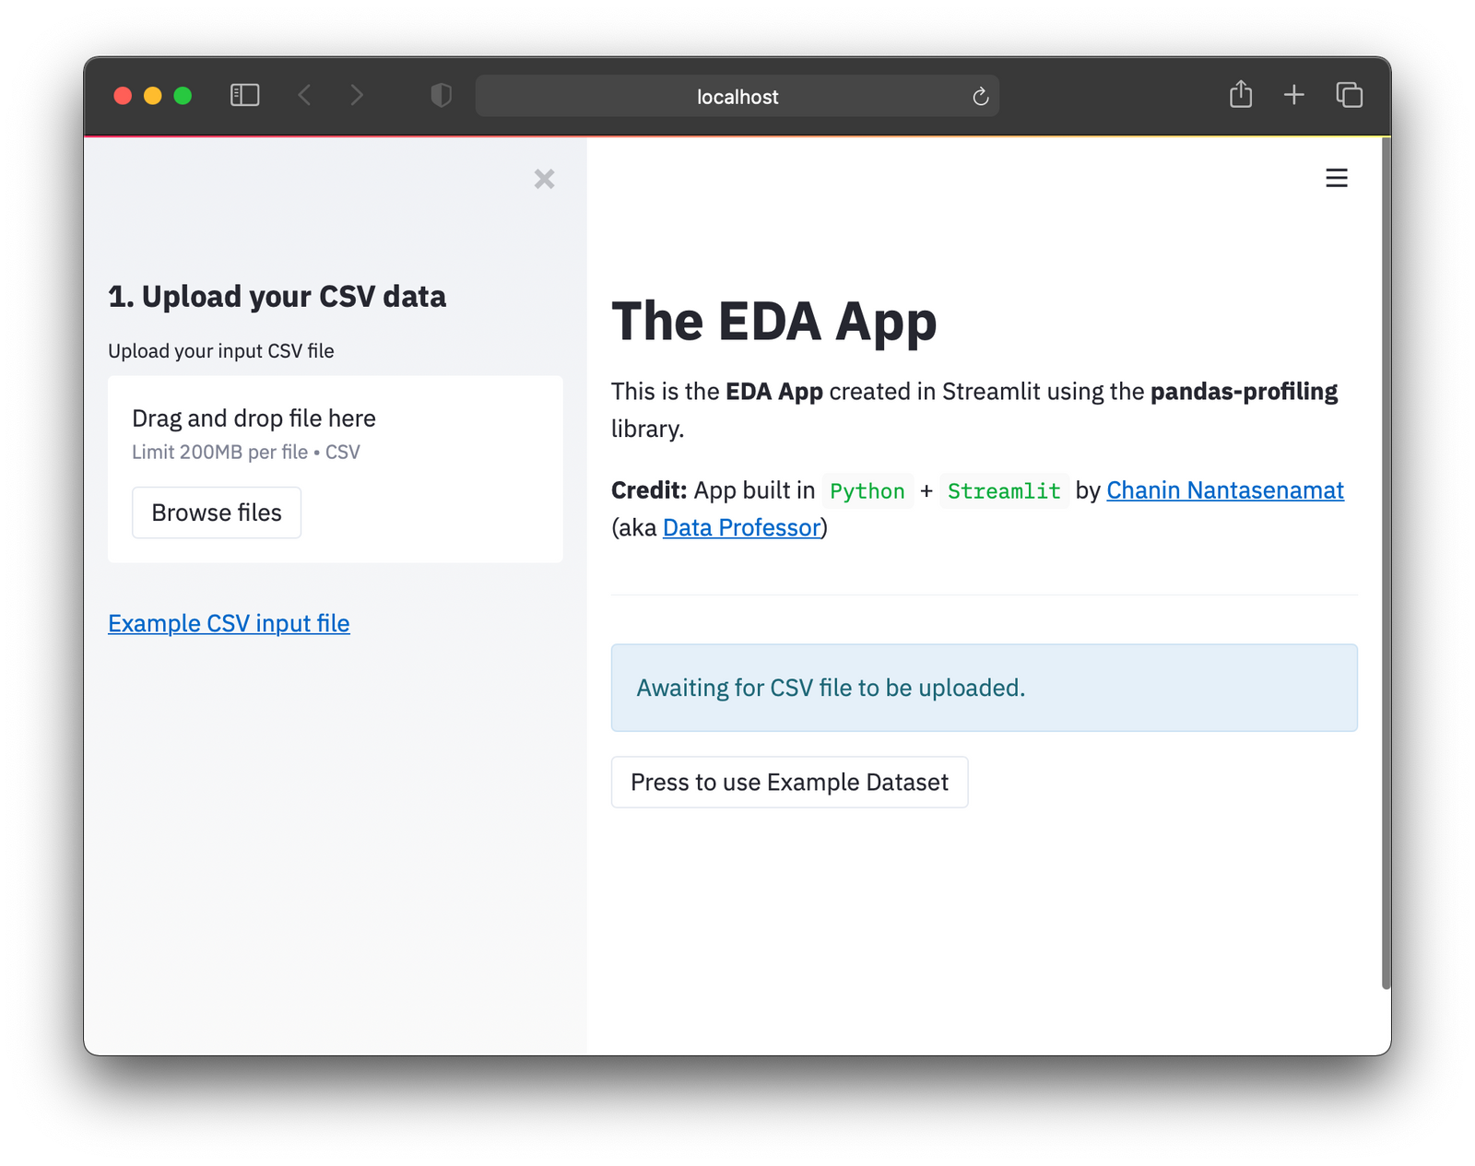This screenshot has height=1166, width=1475.
Task: Select the Python code label
Action: 866,490
